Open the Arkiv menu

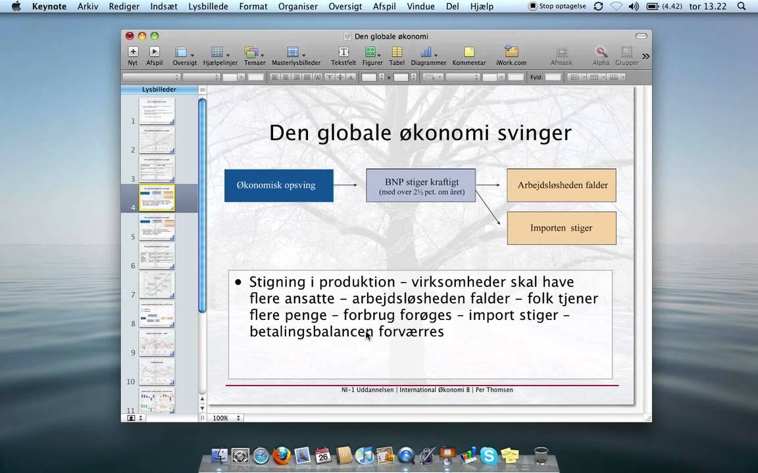[x=88, y=7]
